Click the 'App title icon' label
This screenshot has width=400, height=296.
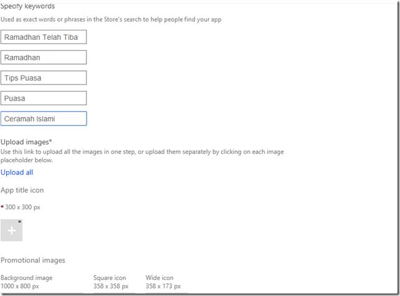click(22, 190)
